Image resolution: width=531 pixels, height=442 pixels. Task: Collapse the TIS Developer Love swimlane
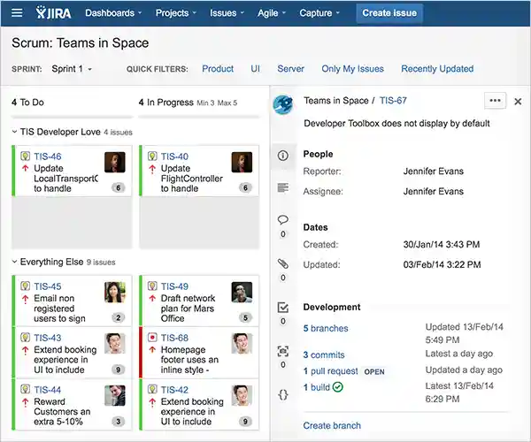click(14, 132)
